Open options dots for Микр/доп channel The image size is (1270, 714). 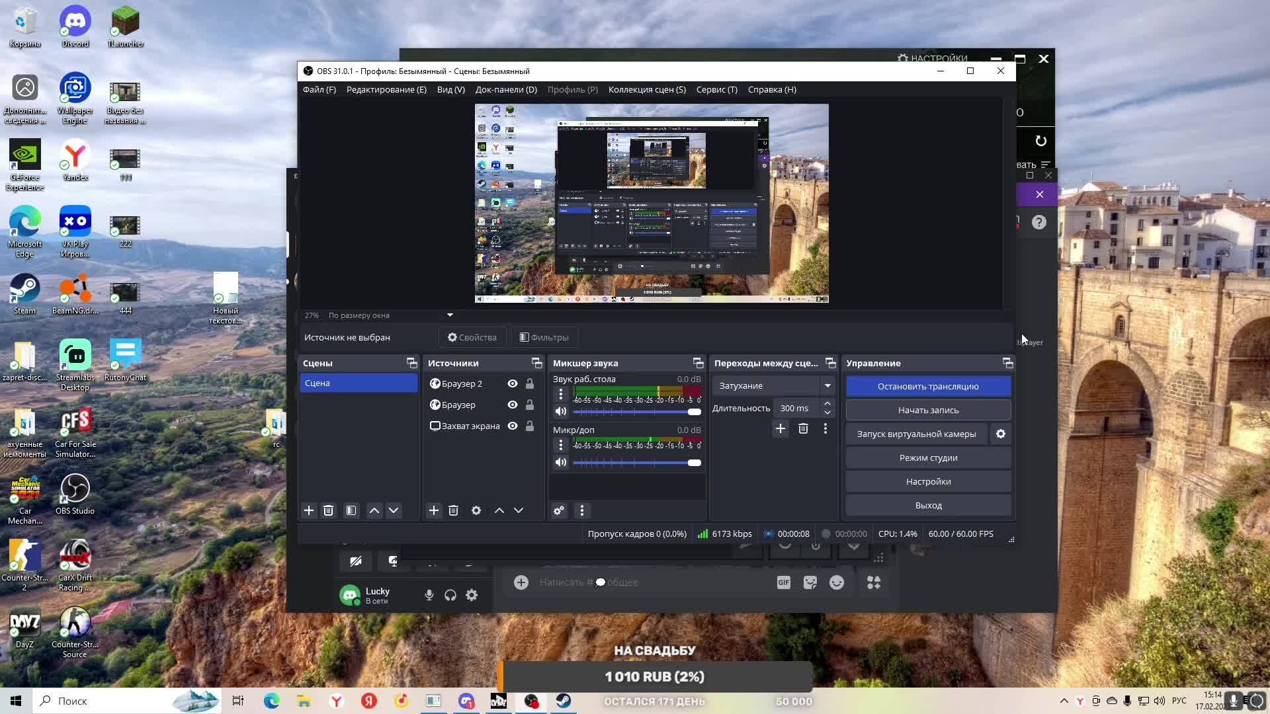click(x=561, y=445)
